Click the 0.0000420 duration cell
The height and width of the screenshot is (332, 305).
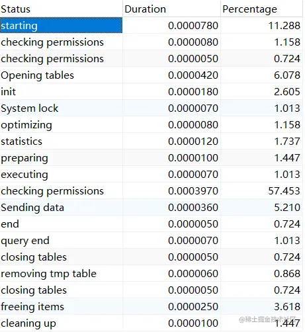tap(171, 75)
